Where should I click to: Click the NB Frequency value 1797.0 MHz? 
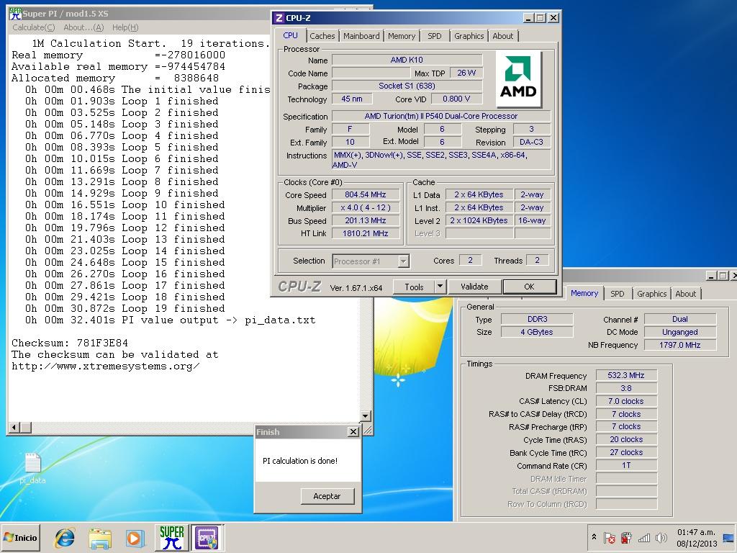coord(679,345)
